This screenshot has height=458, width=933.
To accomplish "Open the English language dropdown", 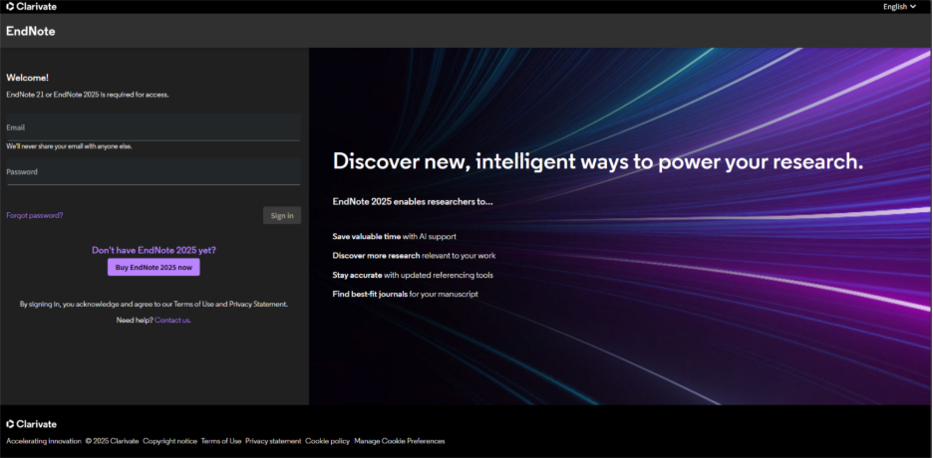I will [x=899, y=6].
